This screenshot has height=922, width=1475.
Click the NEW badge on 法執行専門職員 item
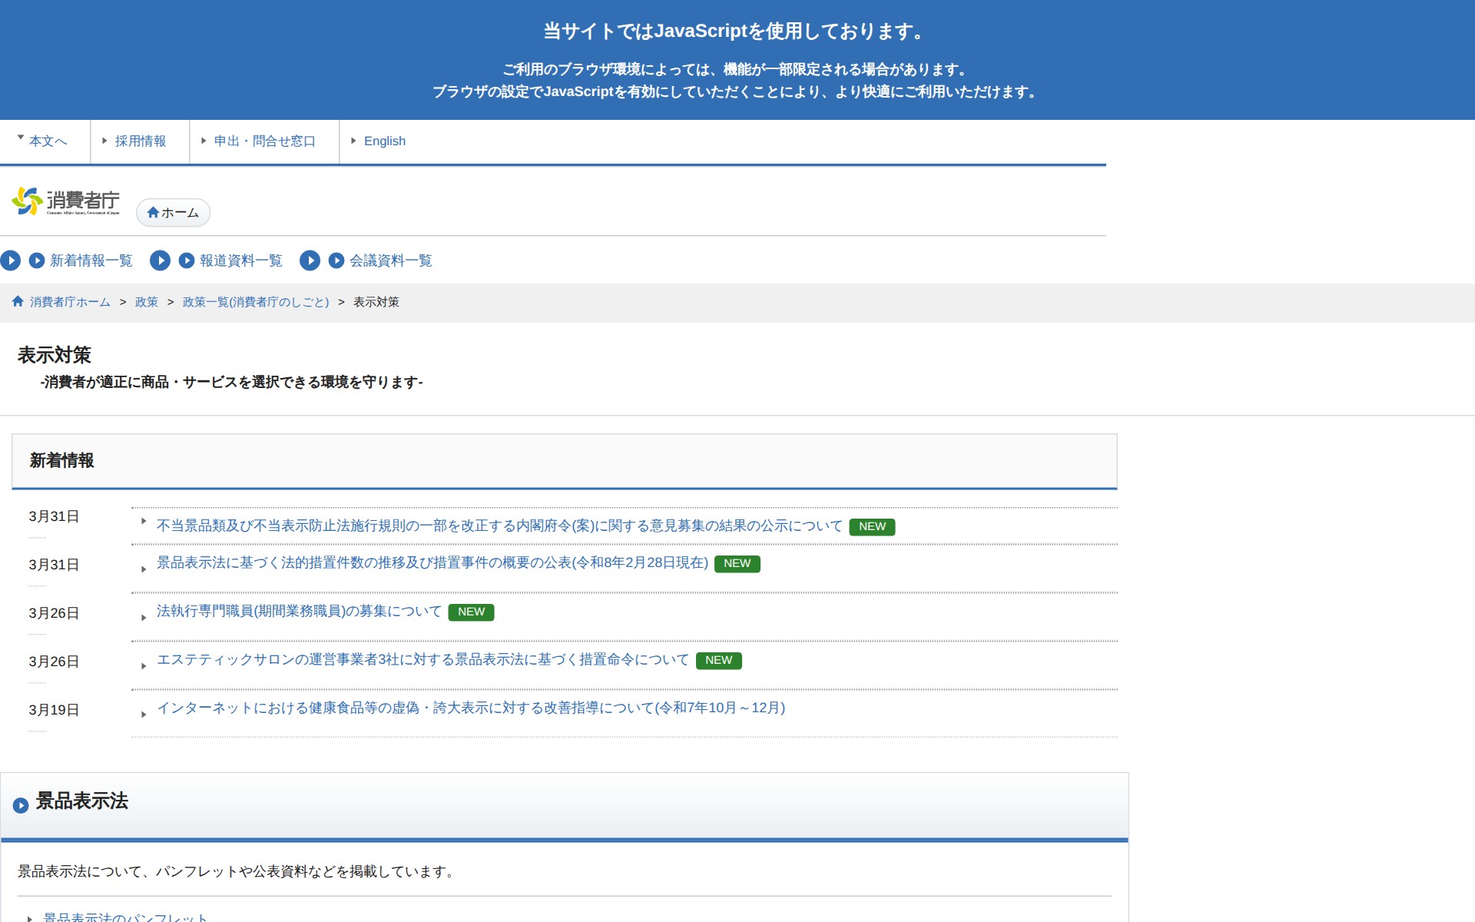pyautogui.click(x=471, y=612)
